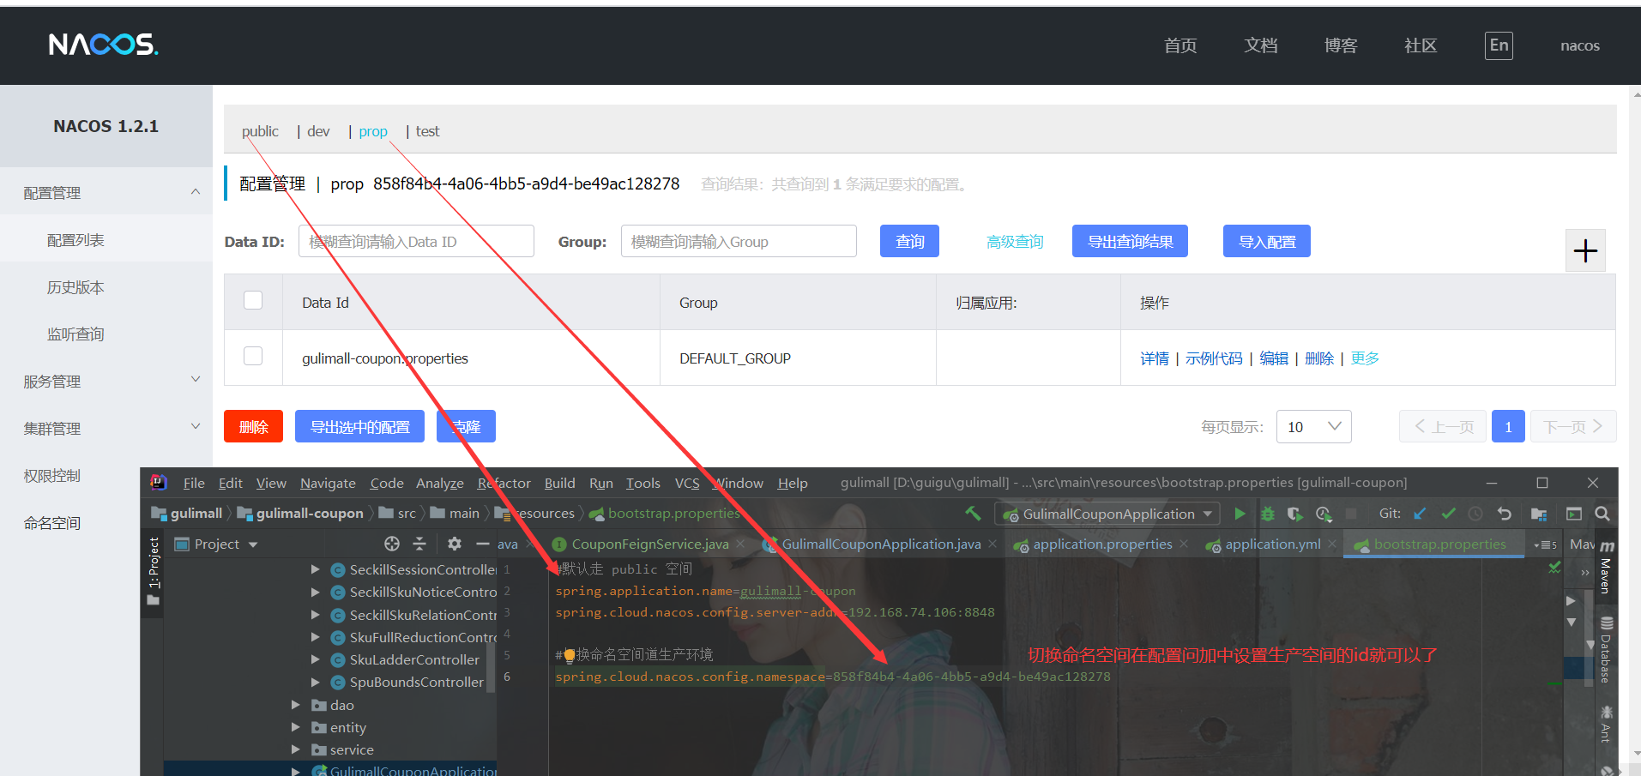Switch to the test namespace tab
The image size is (1641, 776).
[x=427, y=131]
